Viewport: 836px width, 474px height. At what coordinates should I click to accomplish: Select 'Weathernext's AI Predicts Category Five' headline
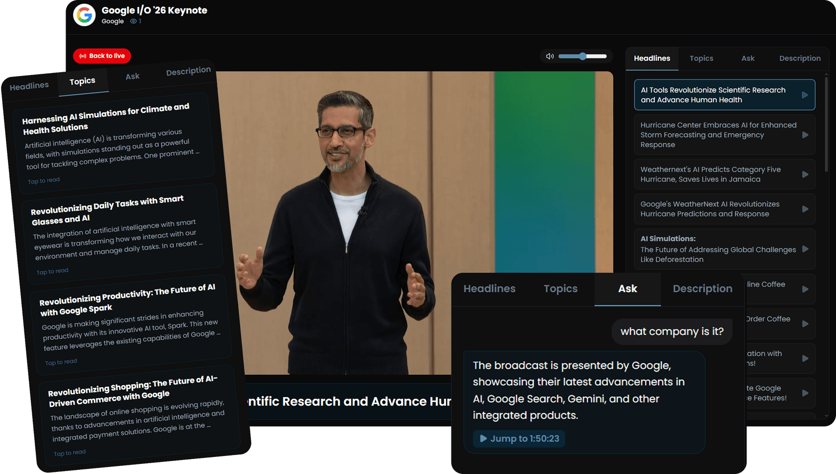711,174
